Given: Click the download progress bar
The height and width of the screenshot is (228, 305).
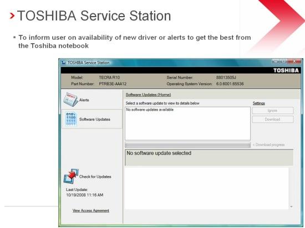Looking at the screenshot, I should click(x=187, y=145).
